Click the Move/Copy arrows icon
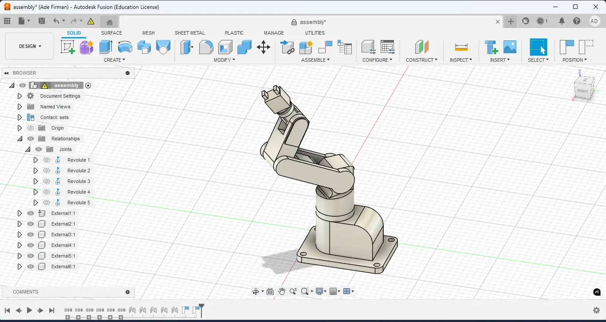The image size is (606, 322). coord(264,47)
